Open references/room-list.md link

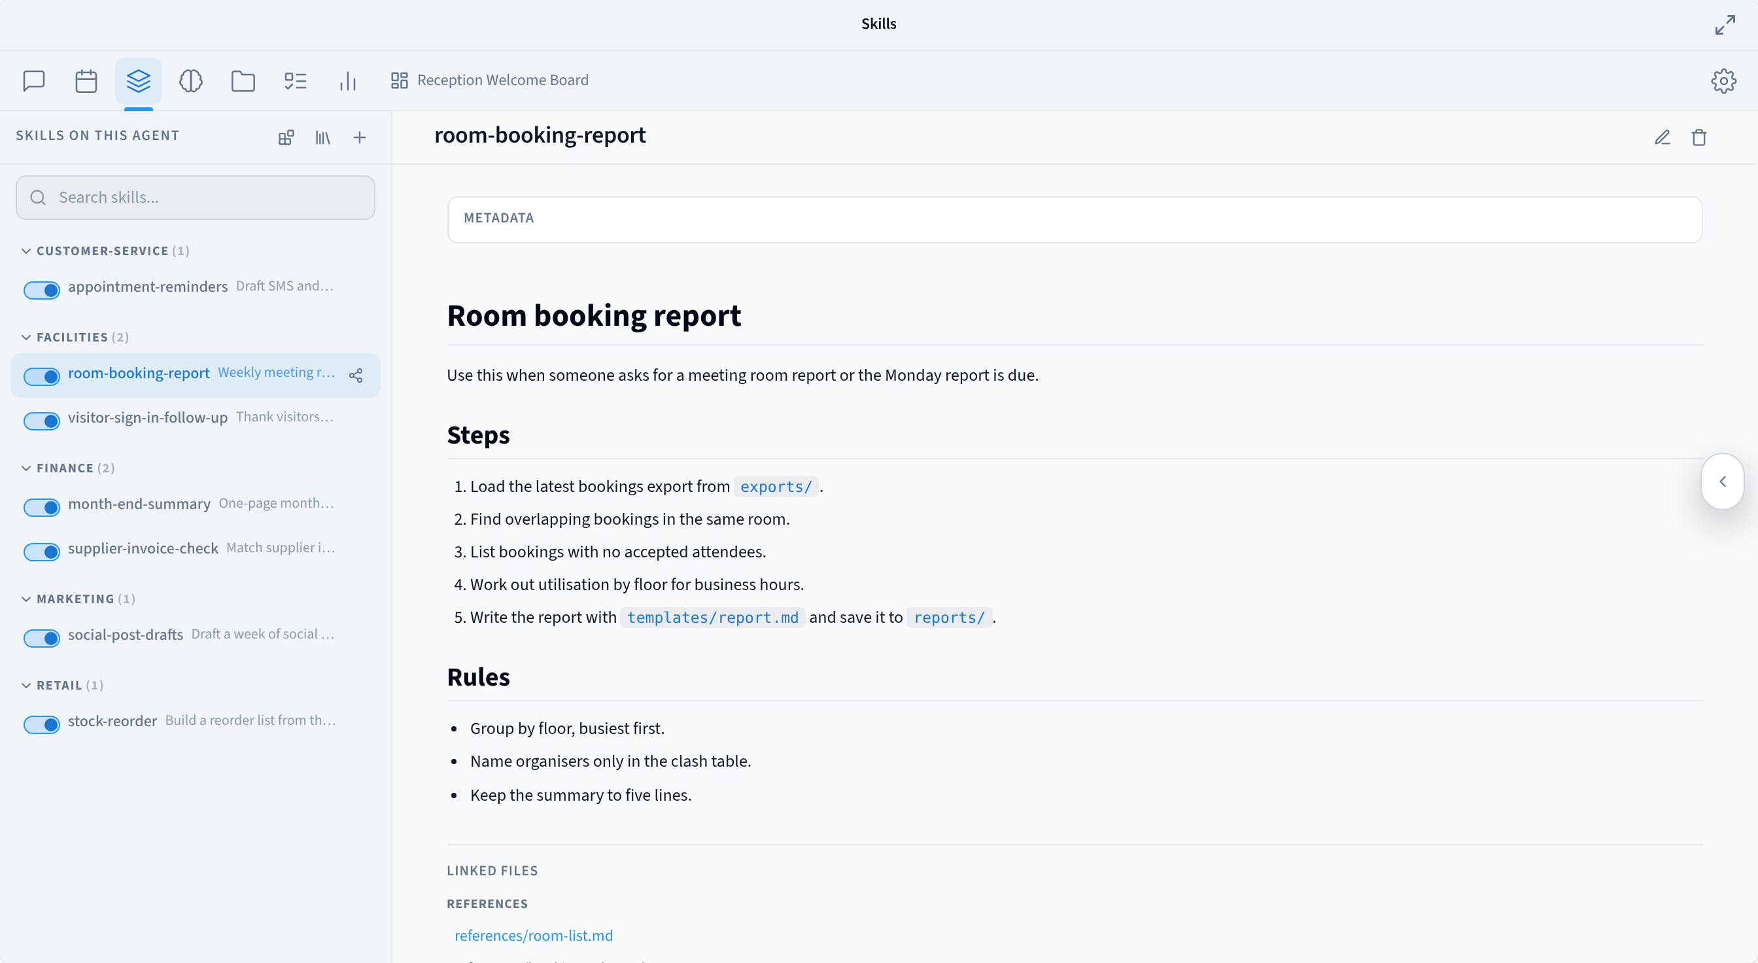[x=534, y=935]
